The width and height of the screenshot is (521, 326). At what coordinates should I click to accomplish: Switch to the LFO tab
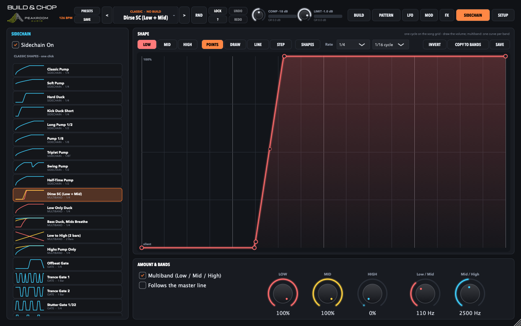(x=410, y=15)
